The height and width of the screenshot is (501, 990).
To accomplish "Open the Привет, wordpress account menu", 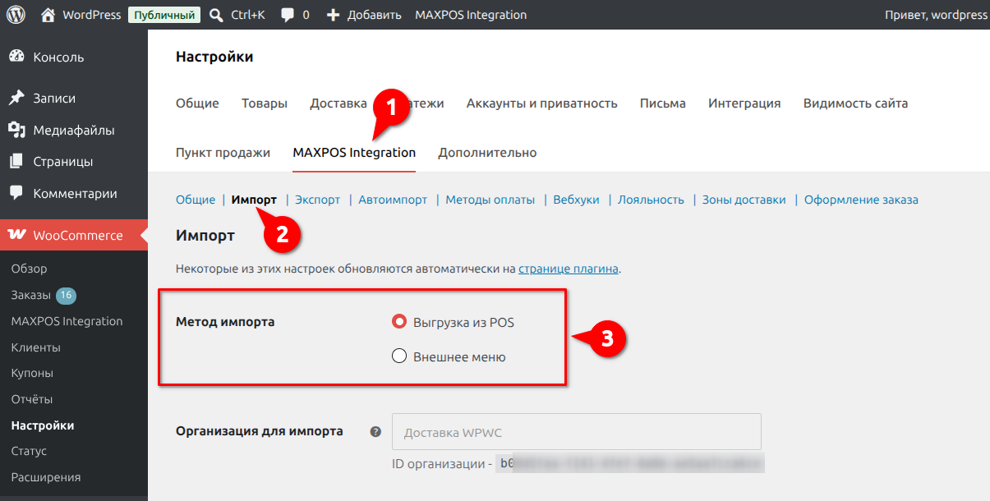I will 936,15.
